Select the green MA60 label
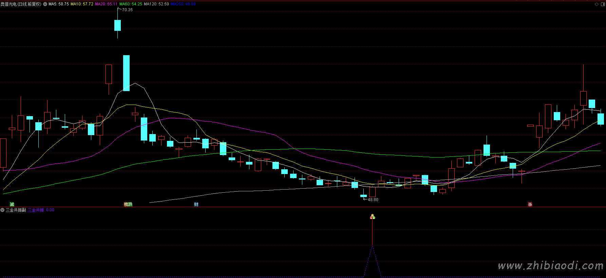Viewport: 606px width, 278px height. coord(131,4)
